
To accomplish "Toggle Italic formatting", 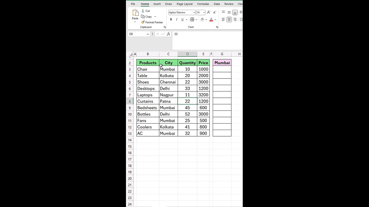I will 177,20.
